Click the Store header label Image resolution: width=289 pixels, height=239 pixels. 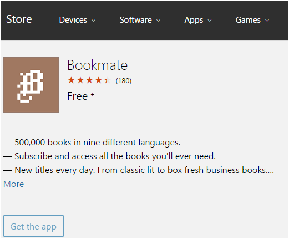pos(19,19)
